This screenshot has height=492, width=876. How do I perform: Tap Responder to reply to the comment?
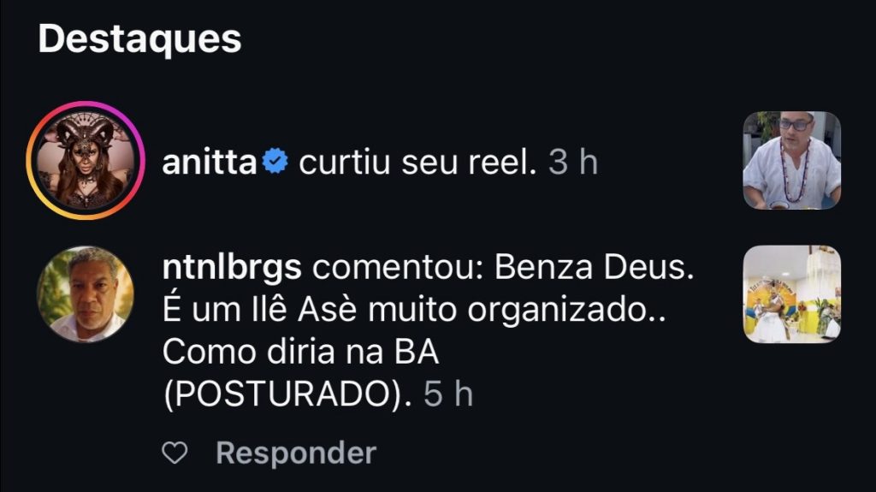tap(295, 453)
